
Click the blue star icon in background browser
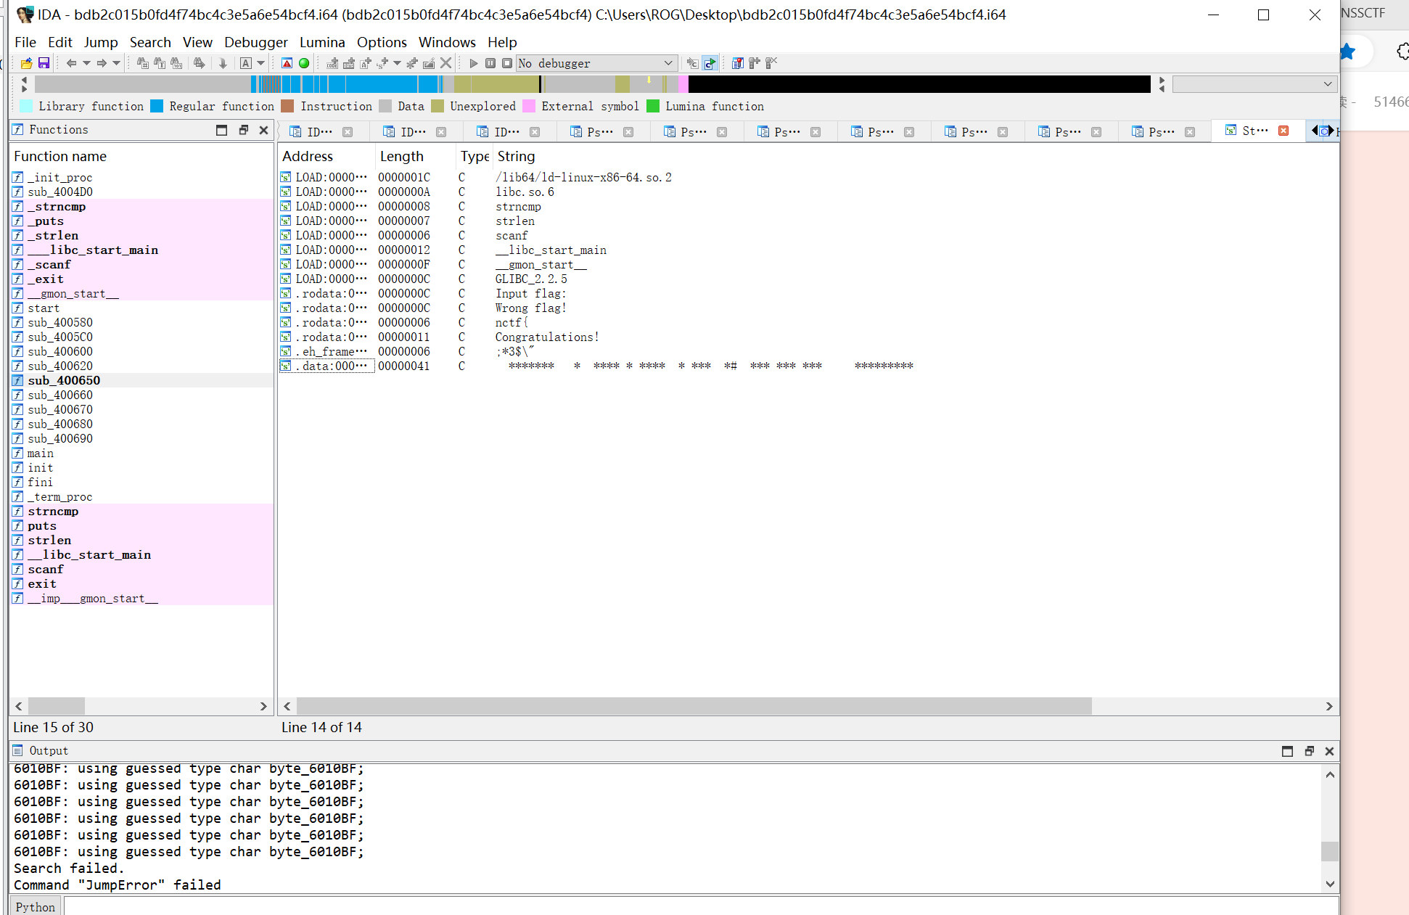click(x=1348, y=52)
